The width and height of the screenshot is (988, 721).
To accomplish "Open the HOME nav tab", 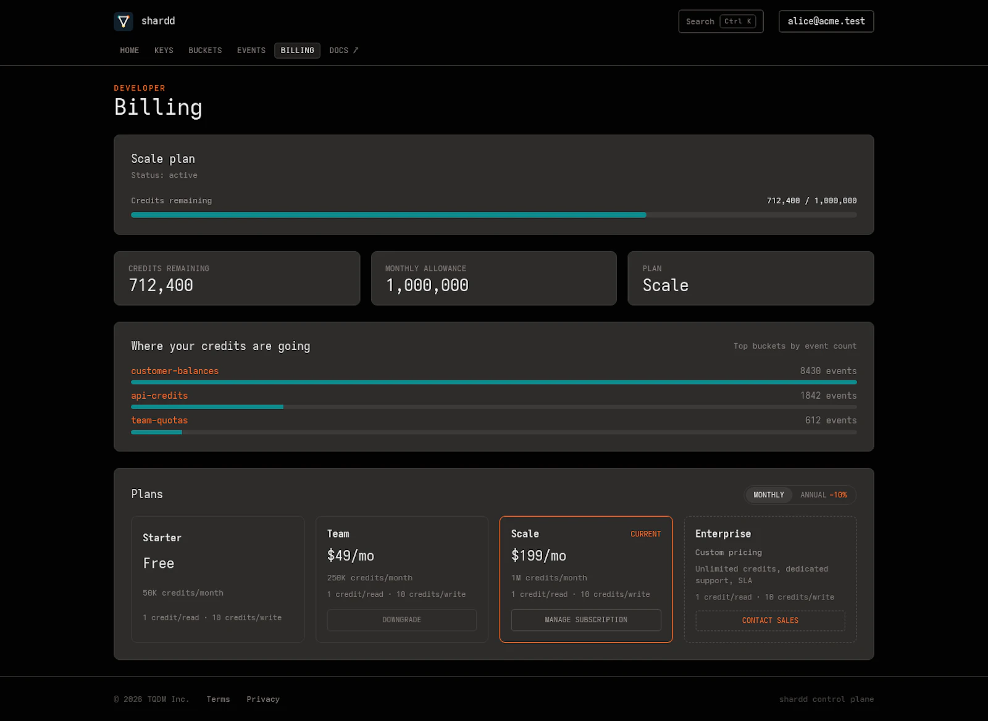I will click(x=130, y=51).
